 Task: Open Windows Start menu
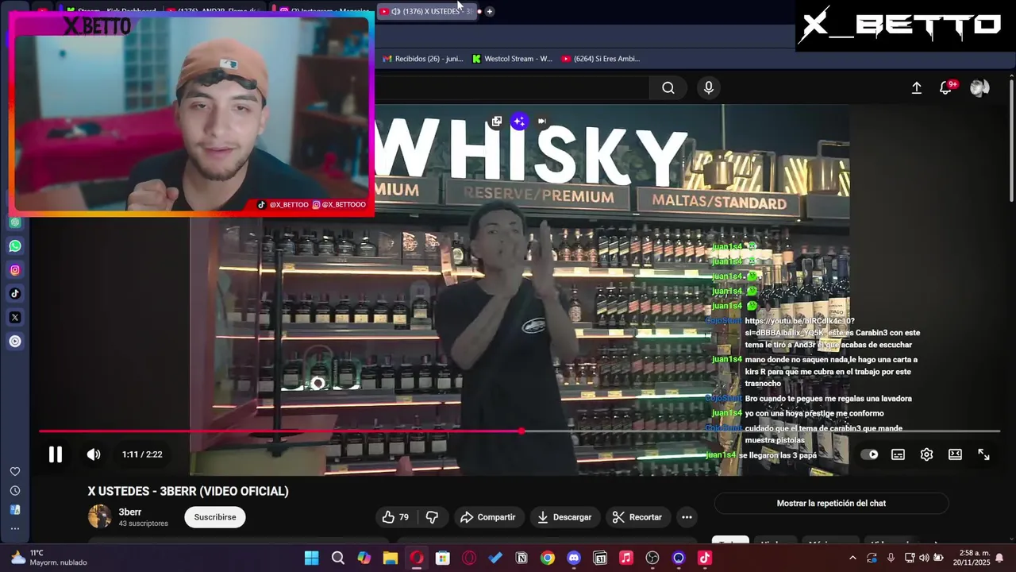pyautogui.click(x=312, y=558)
